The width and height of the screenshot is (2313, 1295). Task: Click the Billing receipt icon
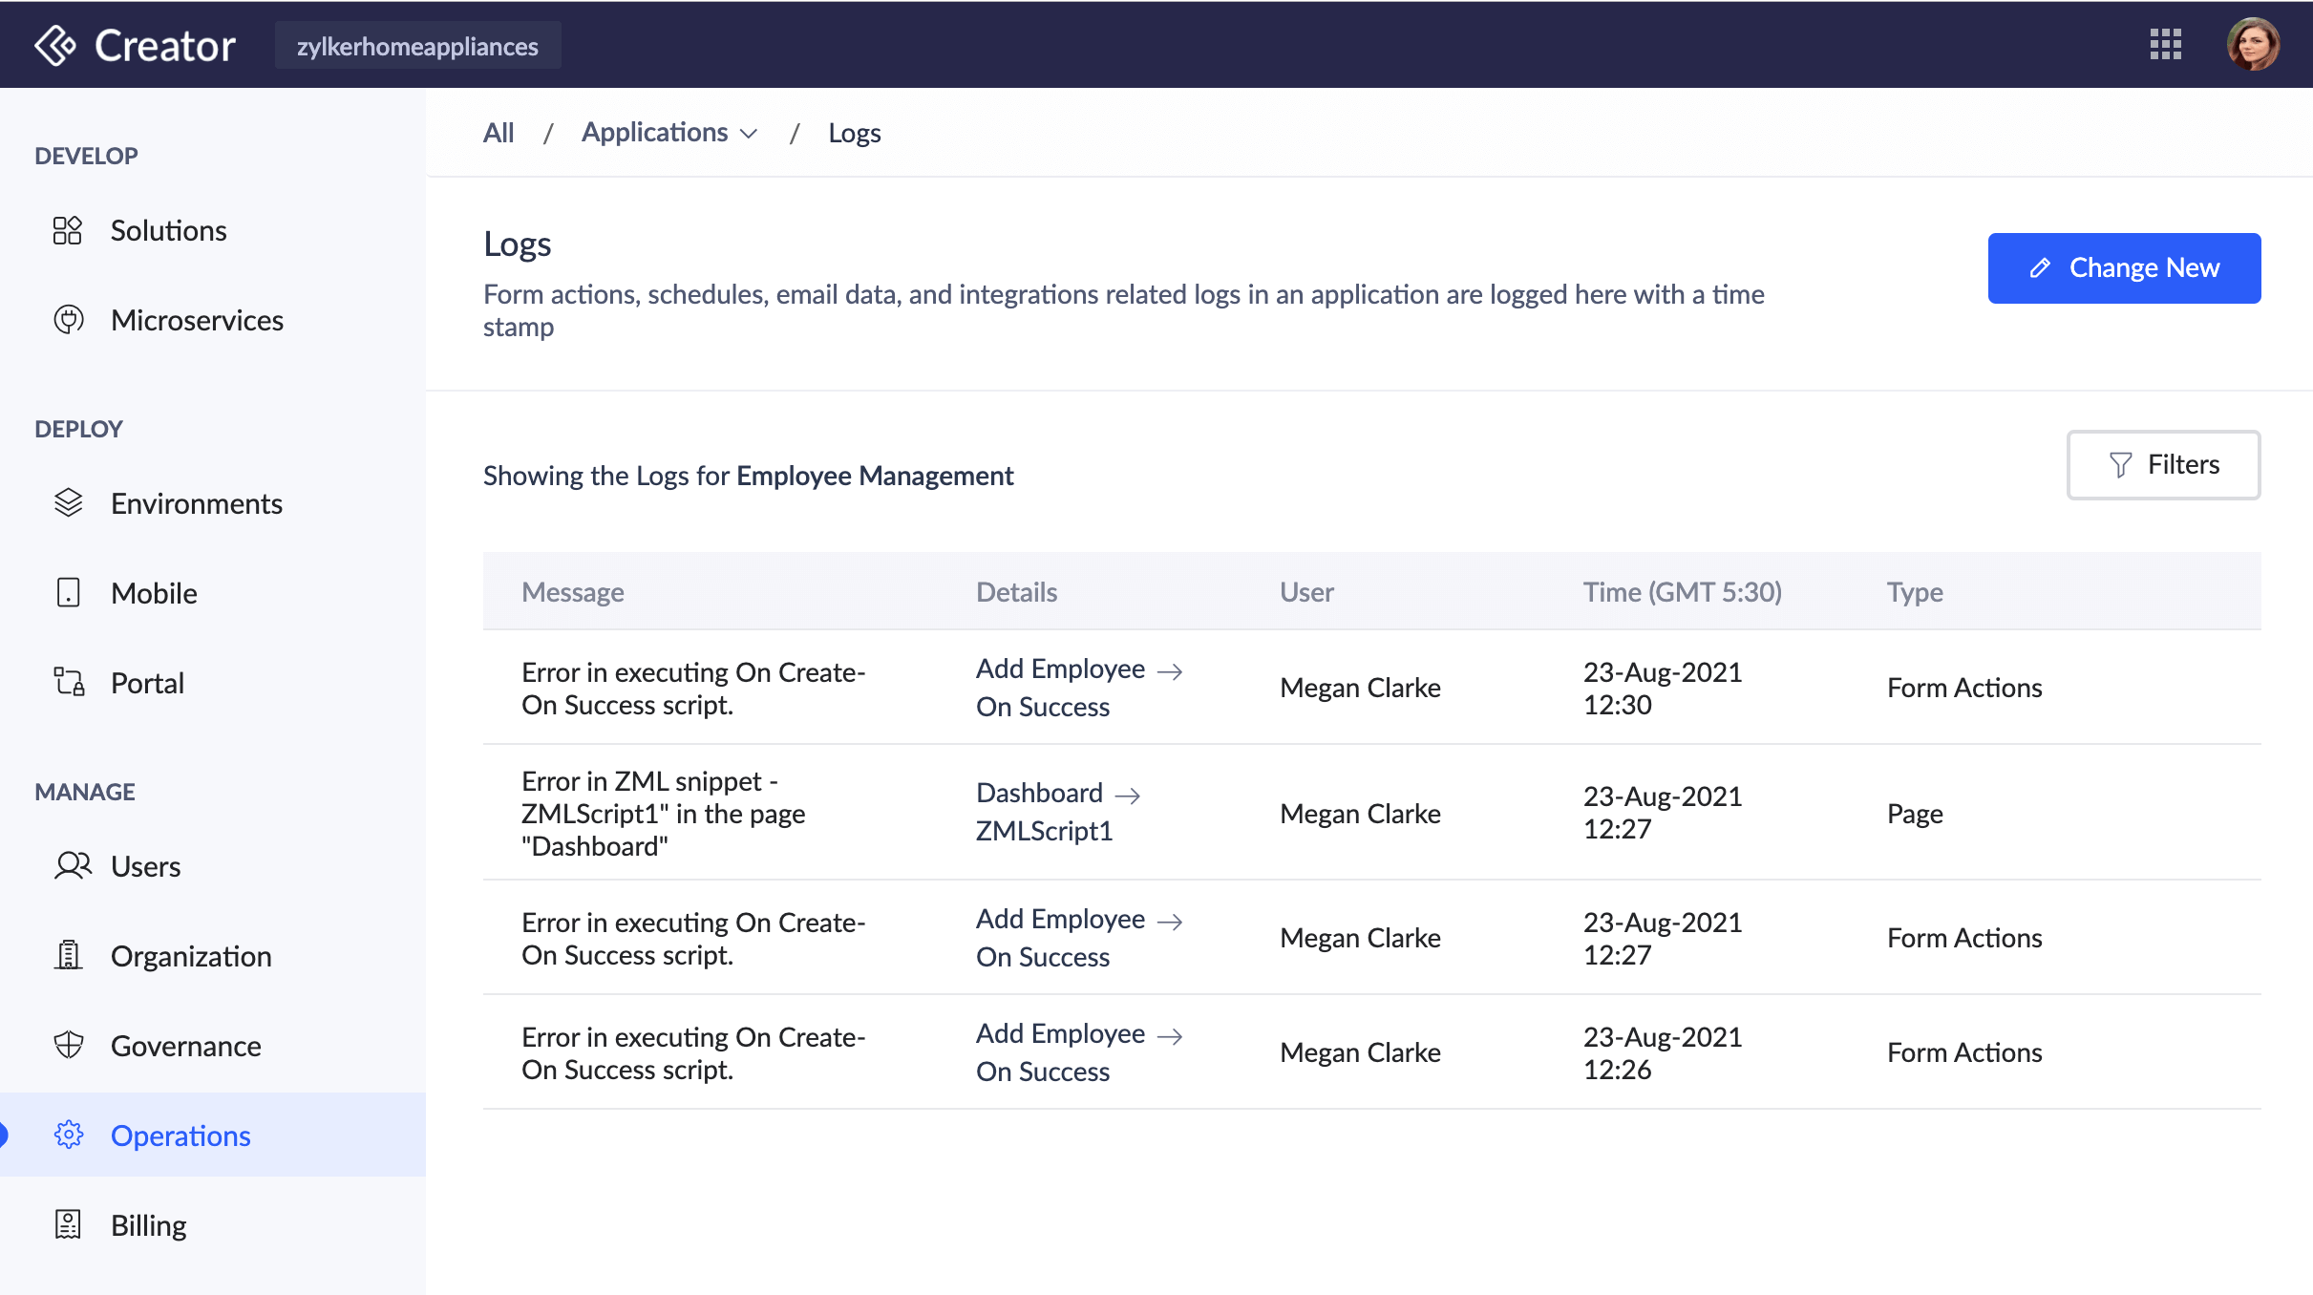pos(68,1225)
